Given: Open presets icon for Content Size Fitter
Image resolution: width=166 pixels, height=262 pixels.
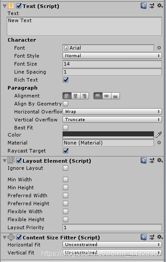Looking at the screenshot, I should click(152, 237).
